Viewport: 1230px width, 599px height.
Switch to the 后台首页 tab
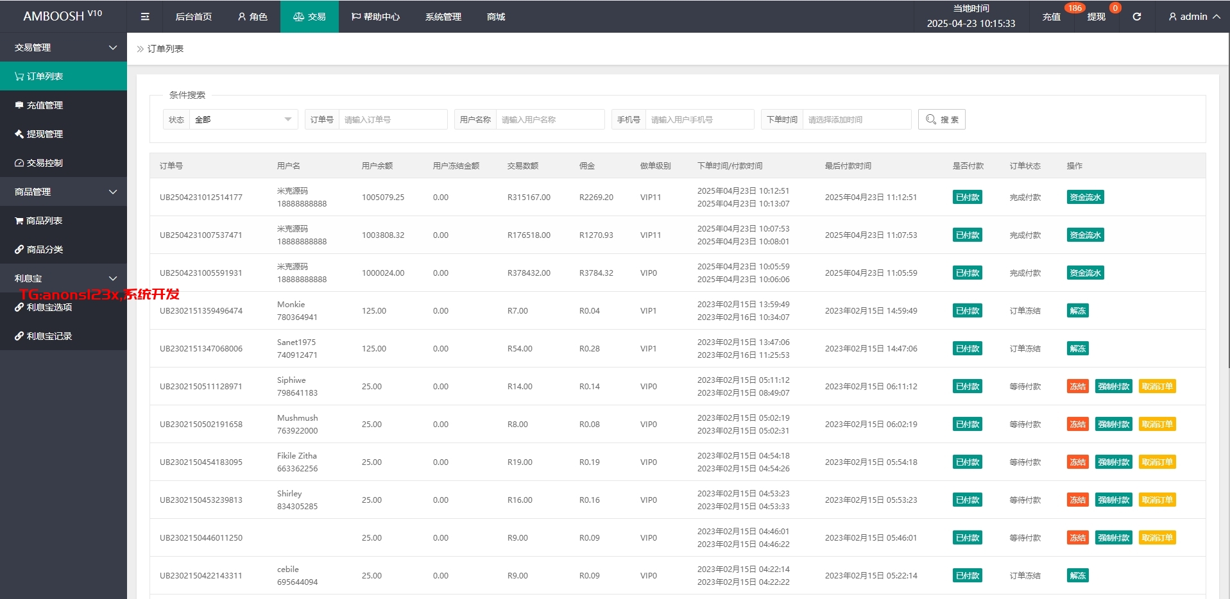pos(194,17)
